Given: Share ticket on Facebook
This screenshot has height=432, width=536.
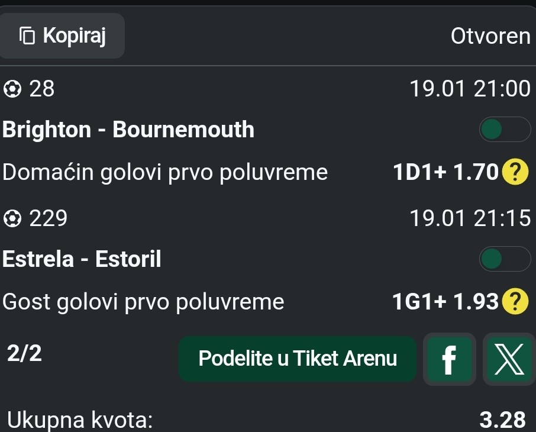Looking at the screenshot, I should 450,359.
